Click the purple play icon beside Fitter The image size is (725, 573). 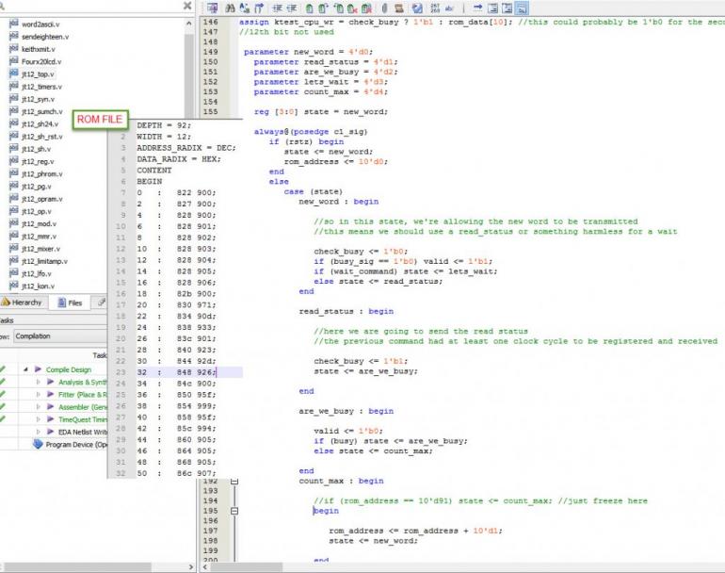click(x=51, y=395)
